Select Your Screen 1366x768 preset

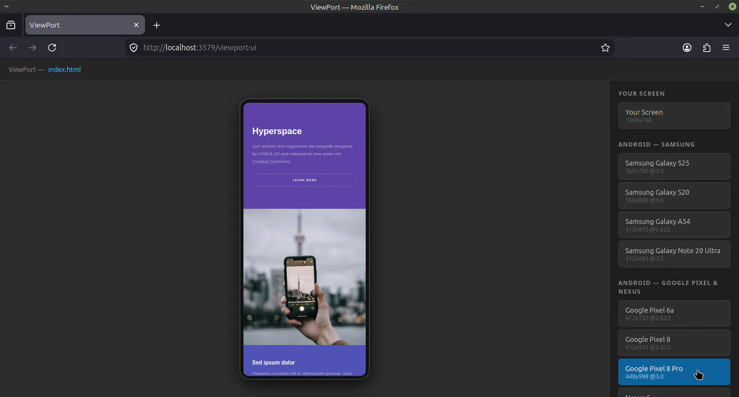(x=674, y=115)
